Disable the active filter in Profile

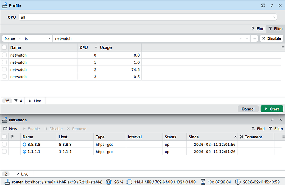pyautogui.click(x=271, y=38)
